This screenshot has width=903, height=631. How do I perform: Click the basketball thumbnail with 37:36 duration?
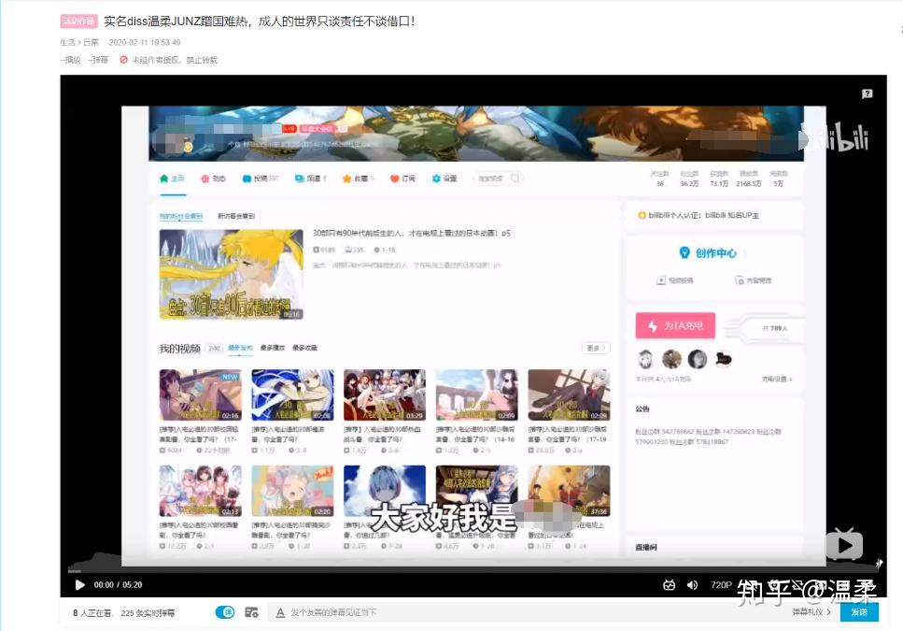[569, 491]
